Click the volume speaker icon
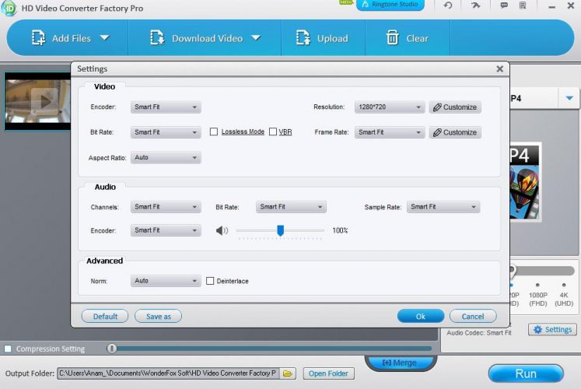This screenshot has height=389, width=581. point(222,230)
